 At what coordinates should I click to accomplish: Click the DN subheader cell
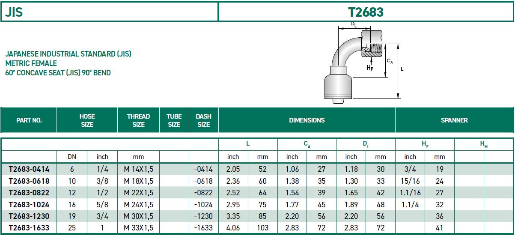tap(72, 157)
